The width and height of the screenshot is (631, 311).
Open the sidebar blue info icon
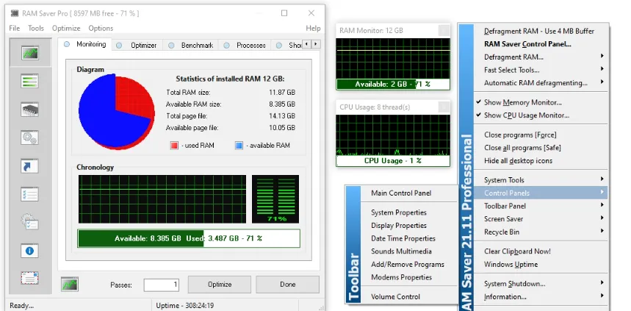(x=30, y=251)
